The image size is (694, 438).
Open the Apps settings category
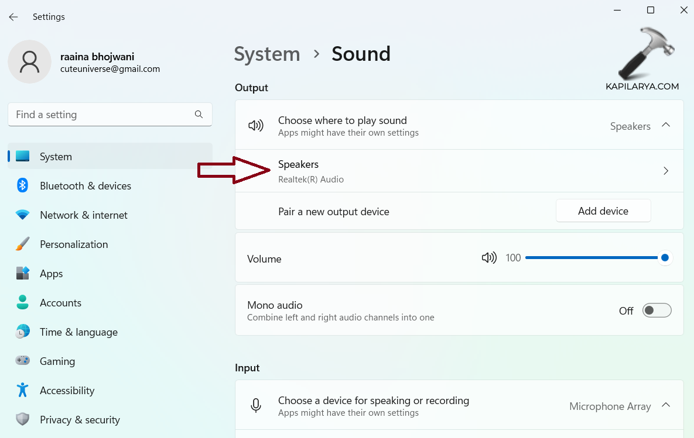[x=51, y=274]
